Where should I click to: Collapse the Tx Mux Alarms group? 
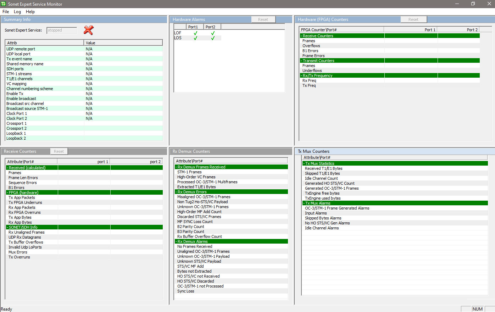[304, 203]
